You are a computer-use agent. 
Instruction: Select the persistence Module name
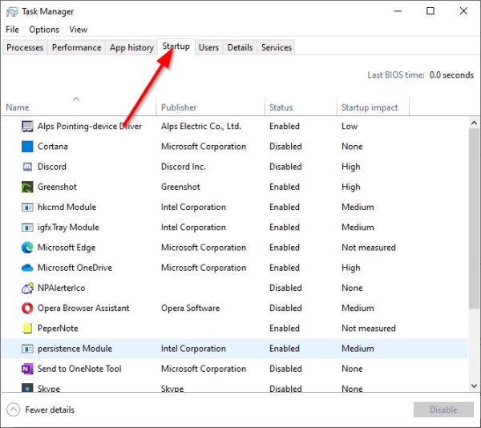click(75, 349)
